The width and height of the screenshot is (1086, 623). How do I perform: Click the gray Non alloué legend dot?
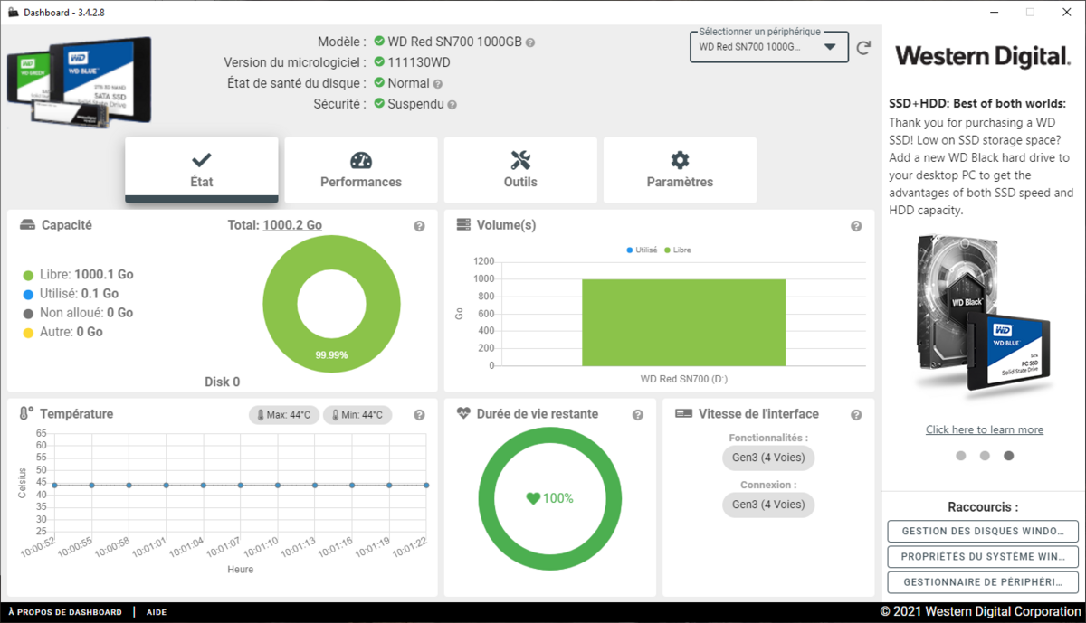[x=28, y=313]
